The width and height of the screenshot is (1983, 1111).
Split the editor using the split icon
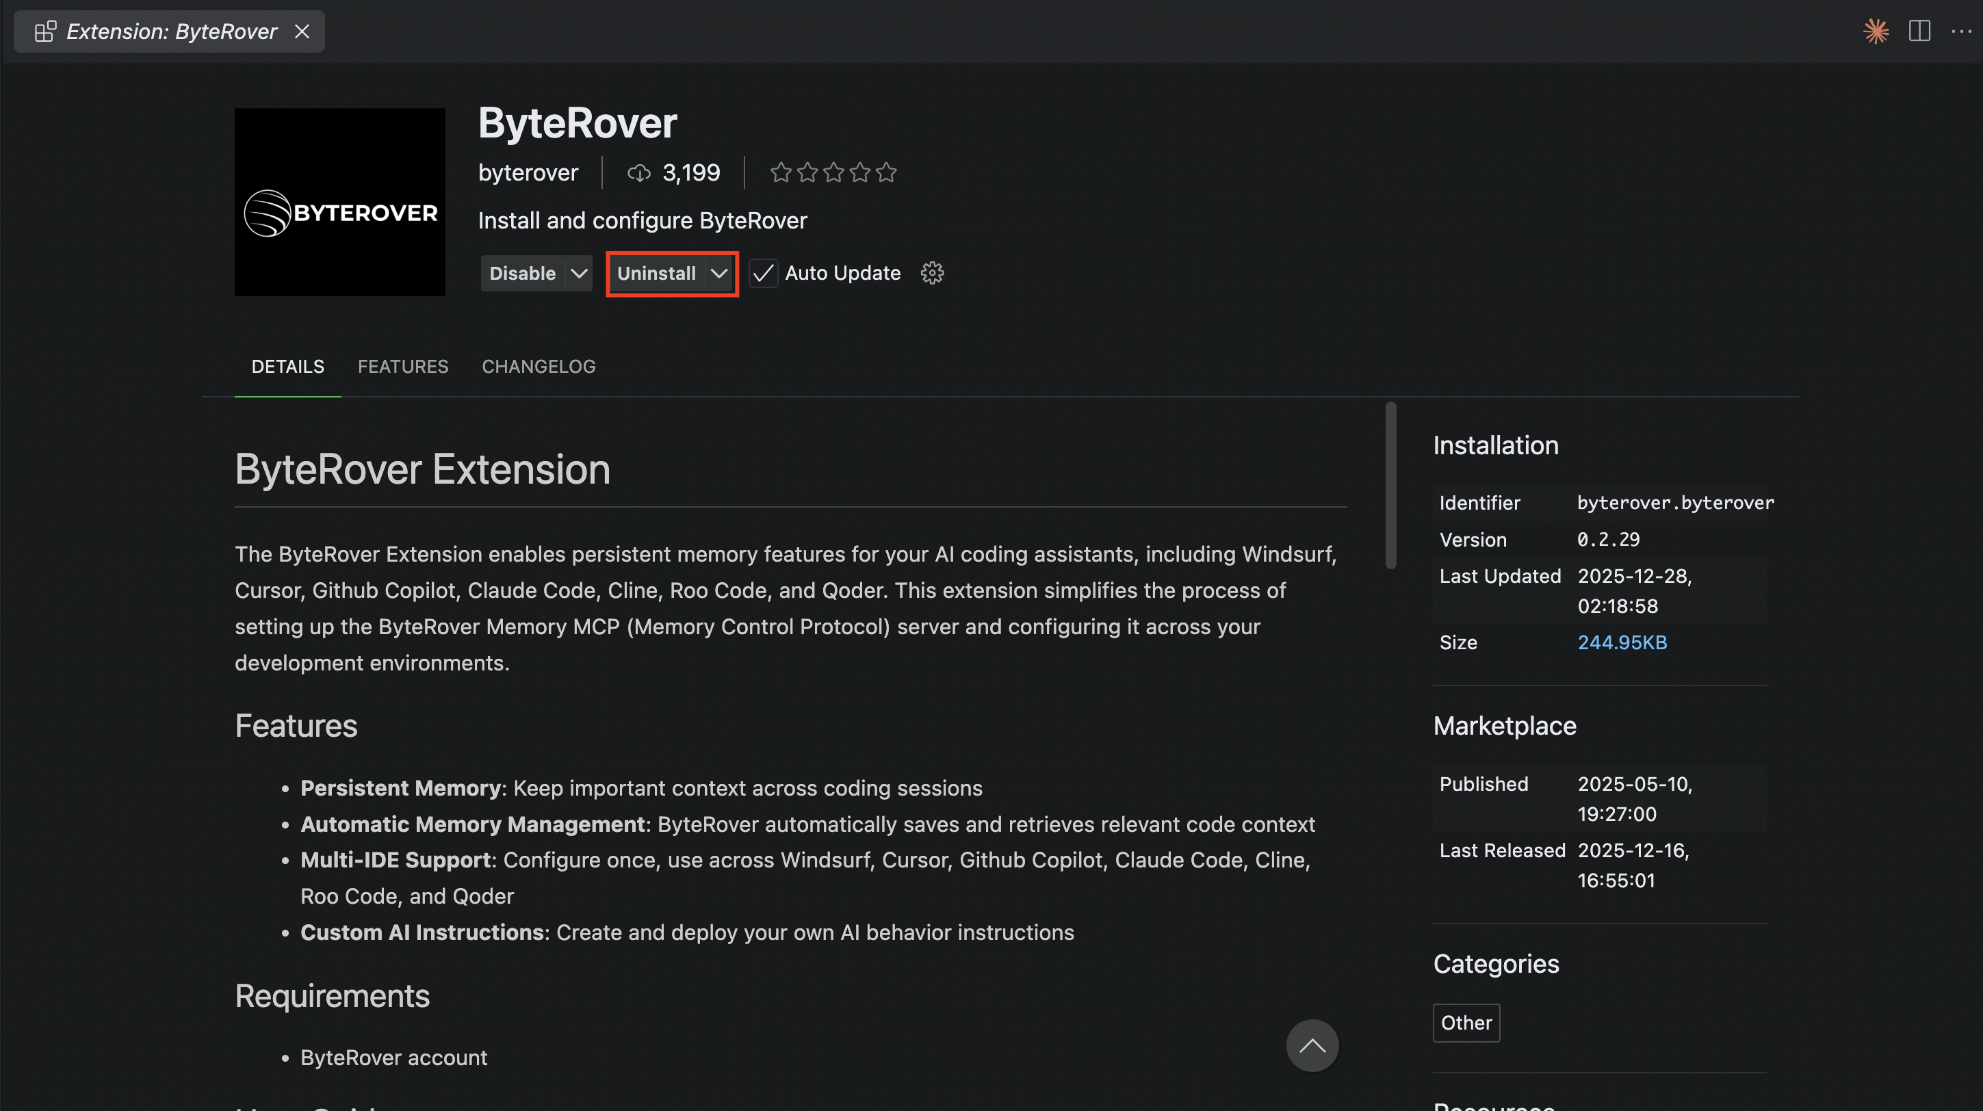1919,31
